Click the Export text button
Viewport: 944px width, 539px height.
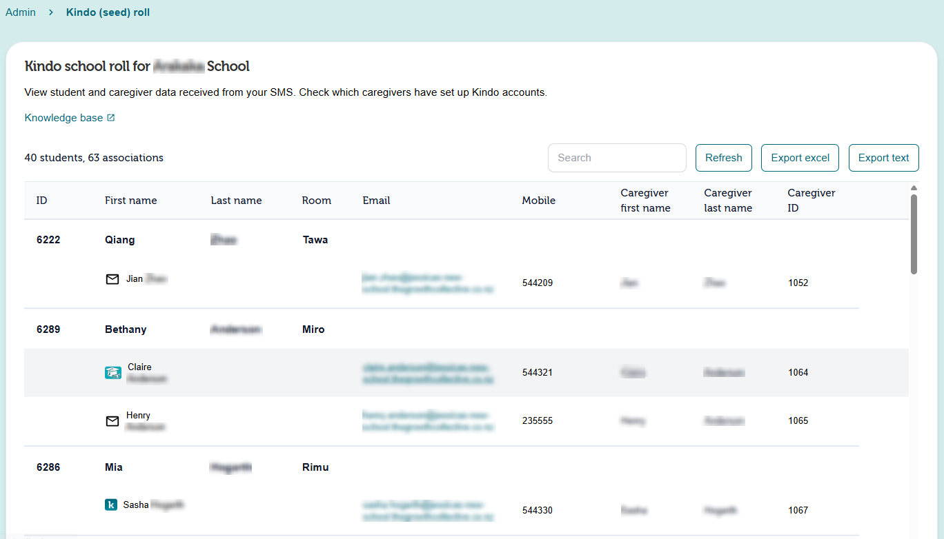884,158
